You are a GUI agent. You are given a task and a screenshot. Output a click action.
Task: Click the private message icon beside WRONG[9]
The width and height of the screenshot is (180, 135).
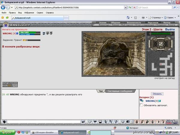coord(142,101)
